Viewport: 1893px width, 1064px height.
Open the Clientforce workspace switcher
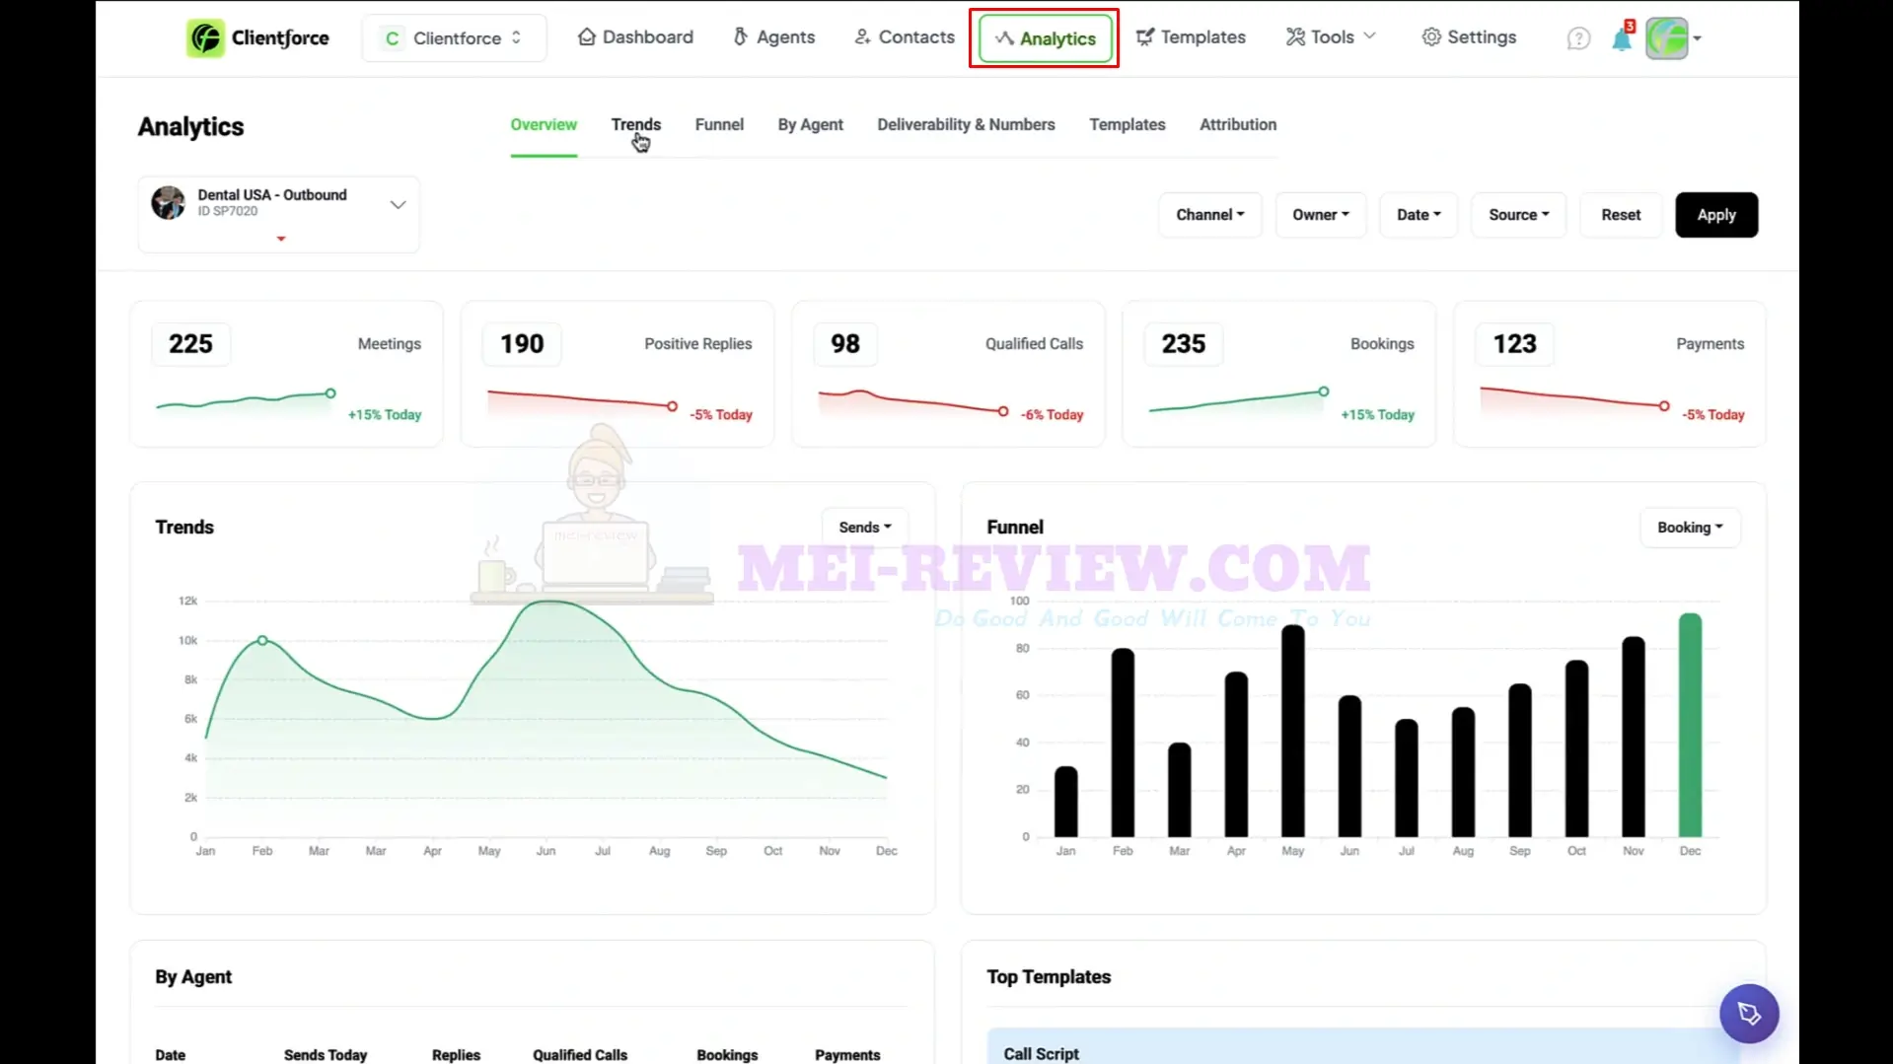(x=454, y=38)
